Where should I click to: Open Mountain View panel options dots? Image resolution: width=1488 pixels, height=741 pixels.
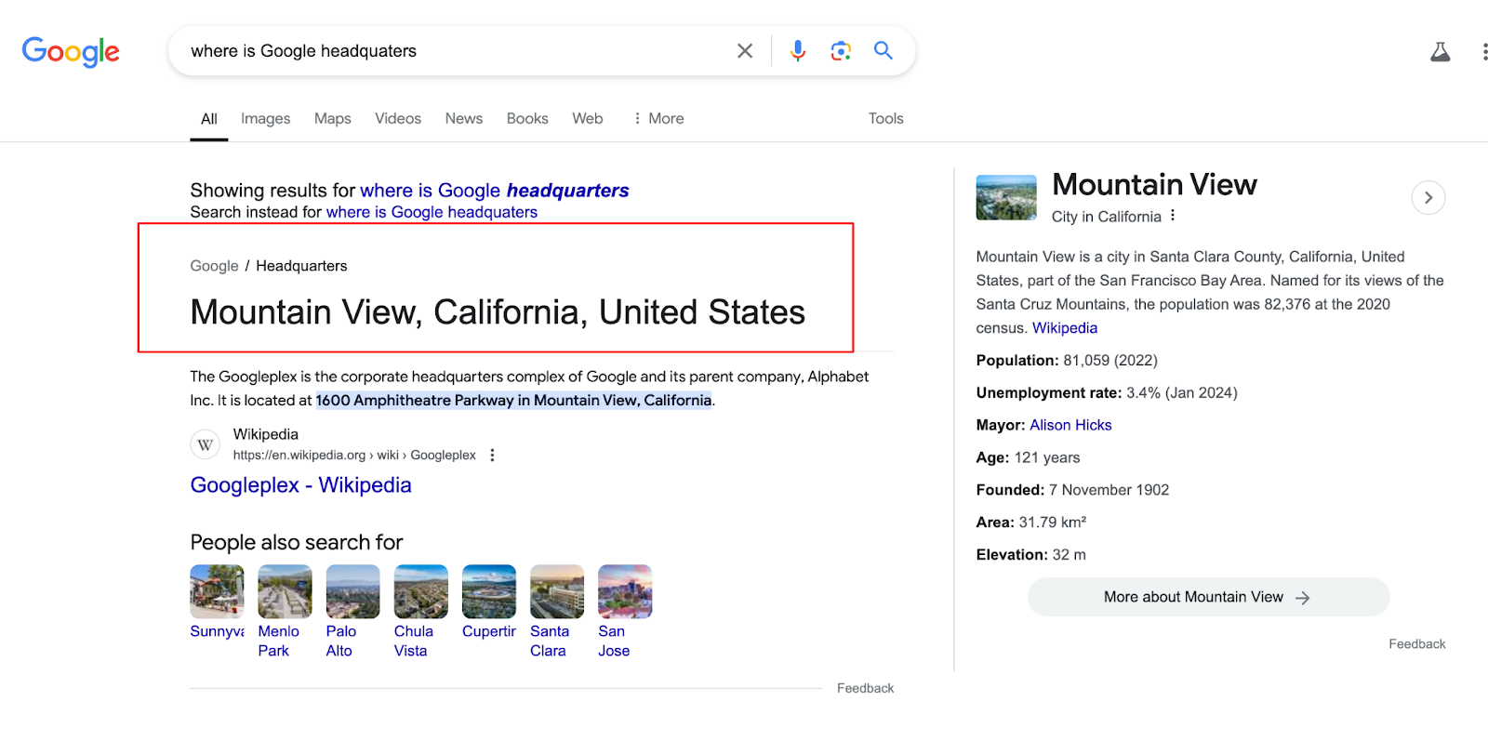click(x=1173, y=216)
